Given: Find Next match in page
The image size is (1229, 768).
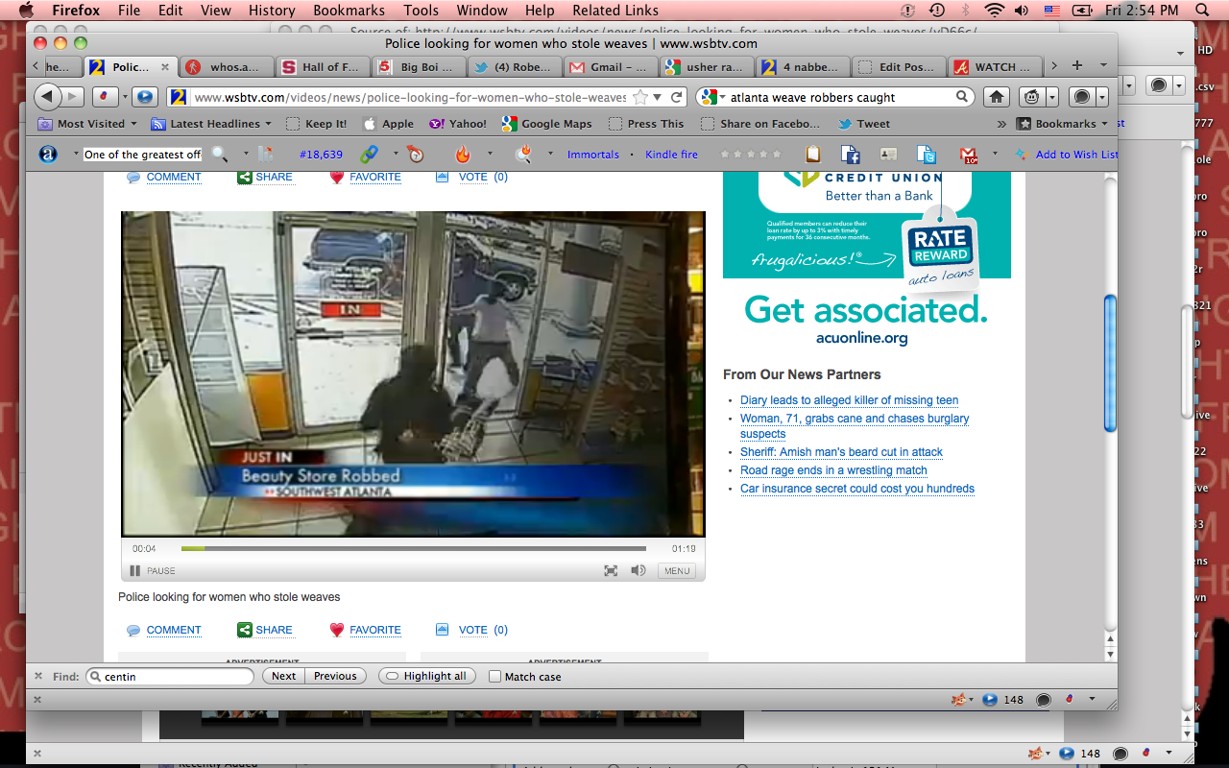Looking at the screenshot, I should tap(283, 676).
